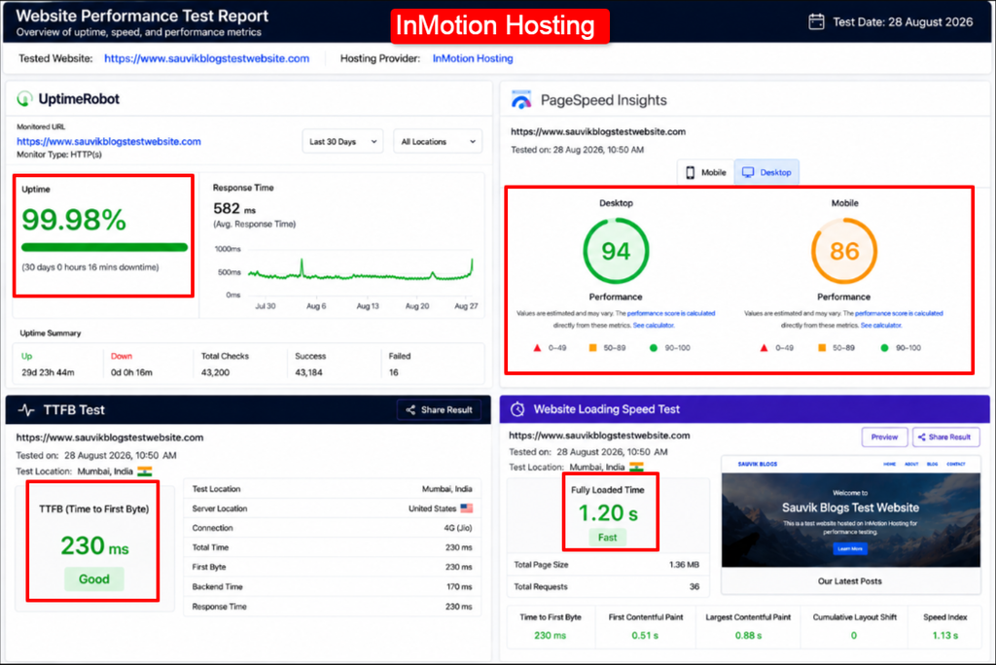Click See calculator link under Desktop score
Viewport: 996px width, 665px height.
[653, 325]
